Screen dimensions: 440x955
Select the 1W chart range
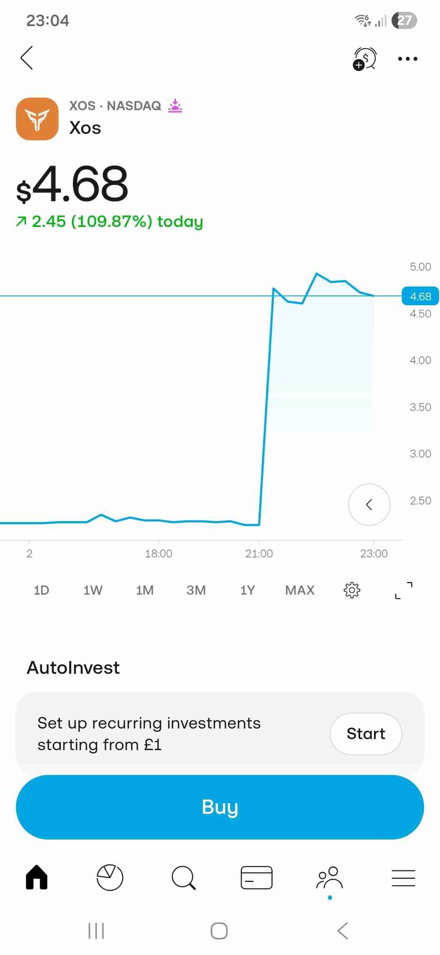point(93,590)
